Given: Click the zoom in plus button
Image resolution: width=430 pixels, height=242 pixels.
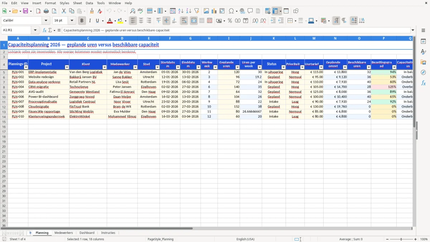Looking at the screenshot, I should [416, 239].
